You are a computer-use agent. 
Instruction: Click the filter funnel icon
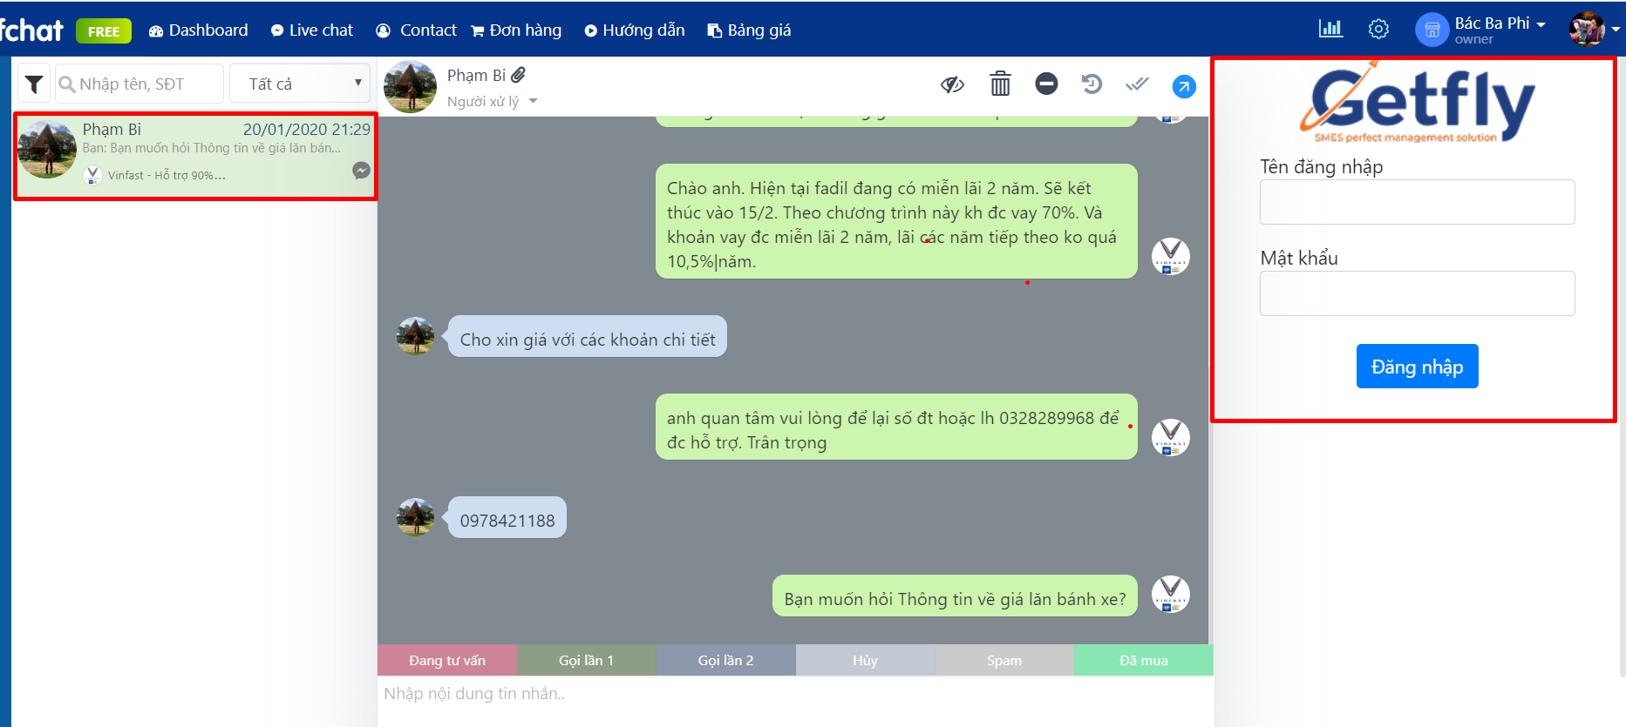tap(34, 84)
